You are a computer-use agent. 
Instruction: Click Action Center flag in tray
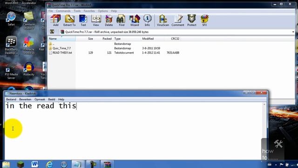click(x=281, y=165)
